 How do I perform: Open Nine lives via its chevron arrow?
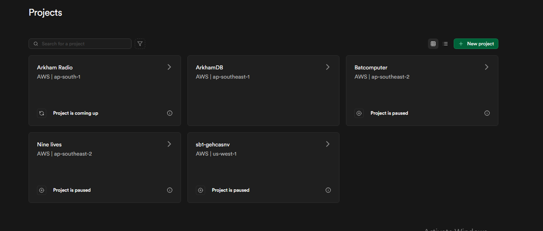pyautogui.click(x=169, y=144)
